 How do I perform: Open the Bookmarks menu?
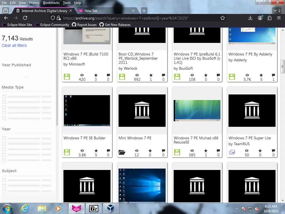[51, 3]
